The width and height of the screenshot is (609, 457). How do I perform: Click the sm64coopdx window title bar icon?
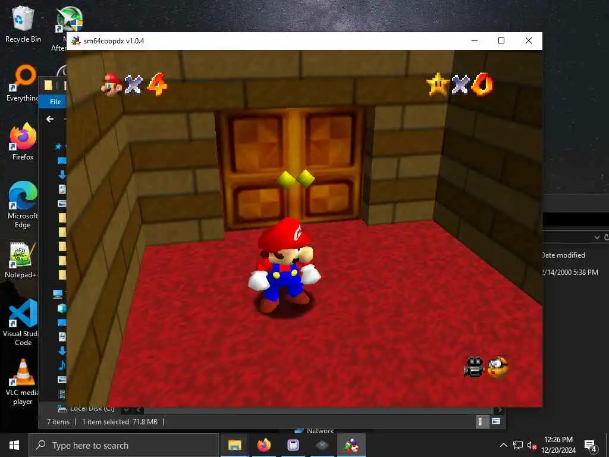[x=76, y=41]
